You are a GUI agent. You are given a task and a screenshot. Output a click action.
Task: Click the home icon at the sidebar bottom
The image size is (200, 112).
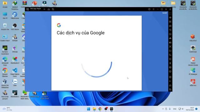click(170, 85)
